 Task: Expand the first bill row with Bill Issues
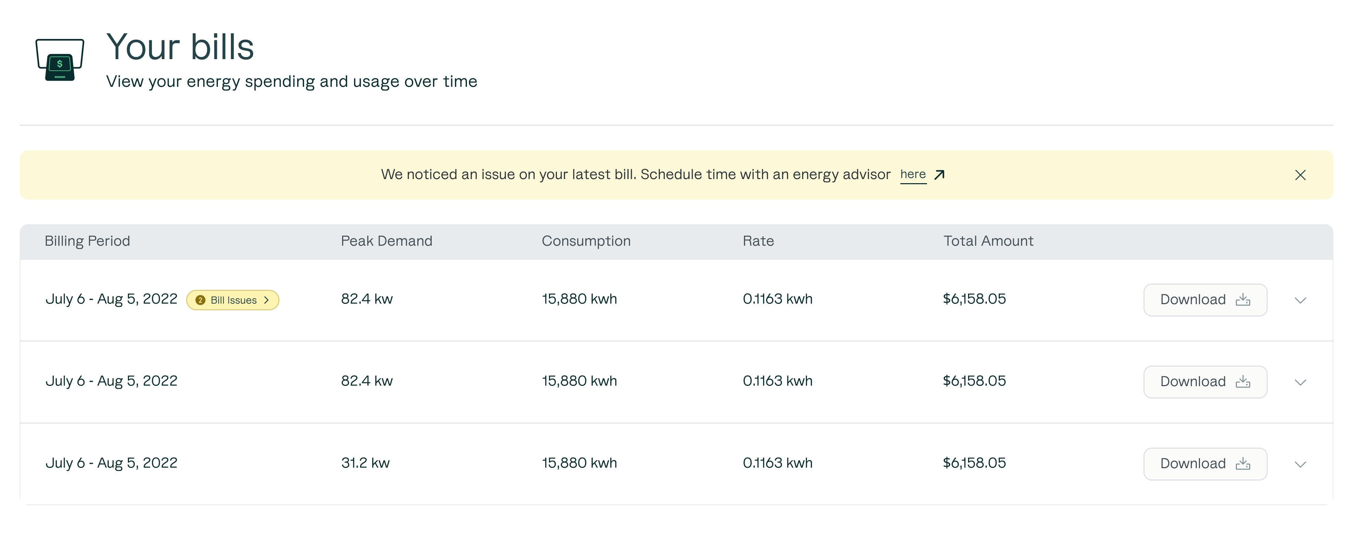(1300, 300)
